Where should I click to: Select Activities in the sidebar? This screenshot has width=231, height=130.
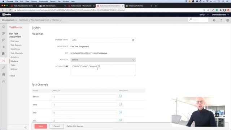click(14, 57)
